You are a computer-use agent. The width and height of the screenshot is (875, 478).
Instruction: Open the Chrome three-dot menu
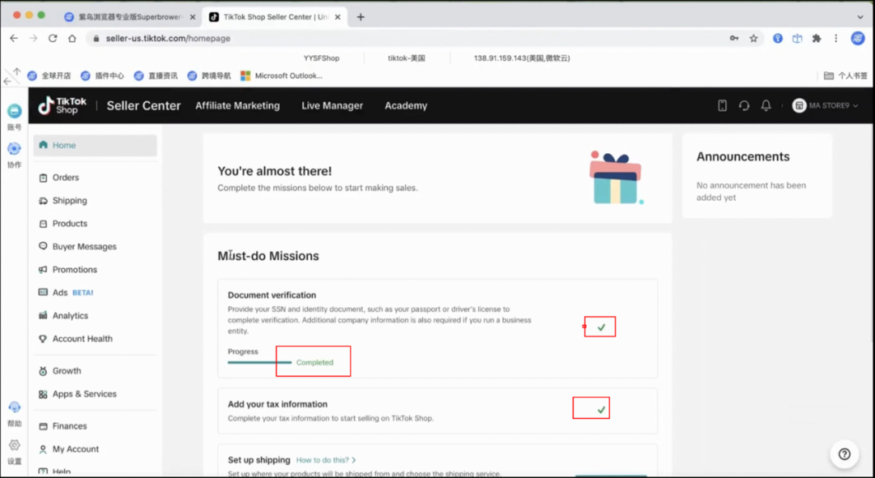point(836,38)
